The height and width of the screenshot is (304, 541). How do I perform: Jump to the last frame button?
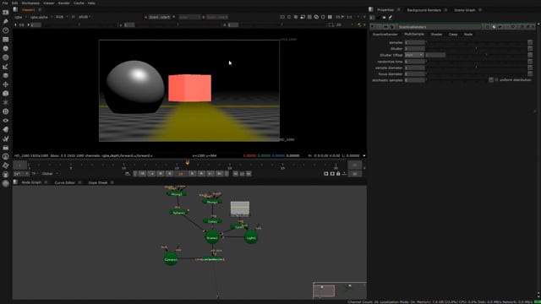click(219, 174)
